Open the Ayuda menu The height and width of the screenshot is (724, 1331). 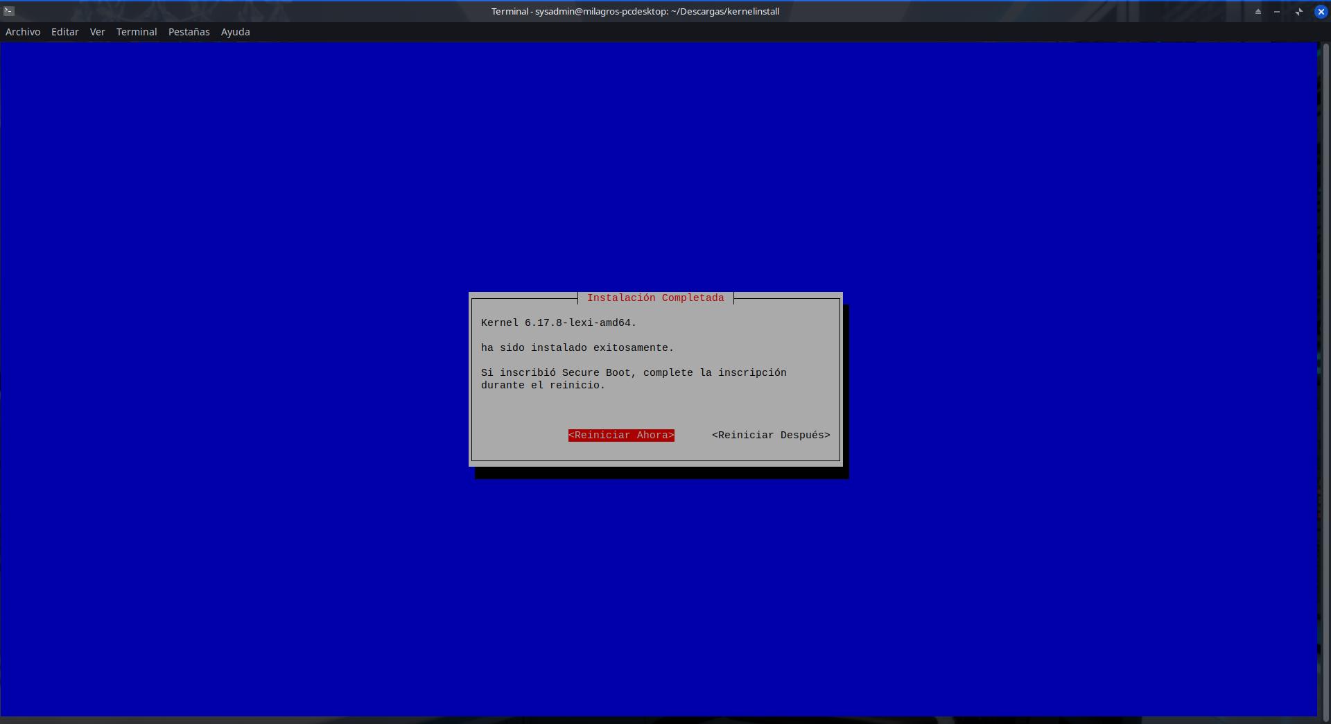[x=236, y=32]
